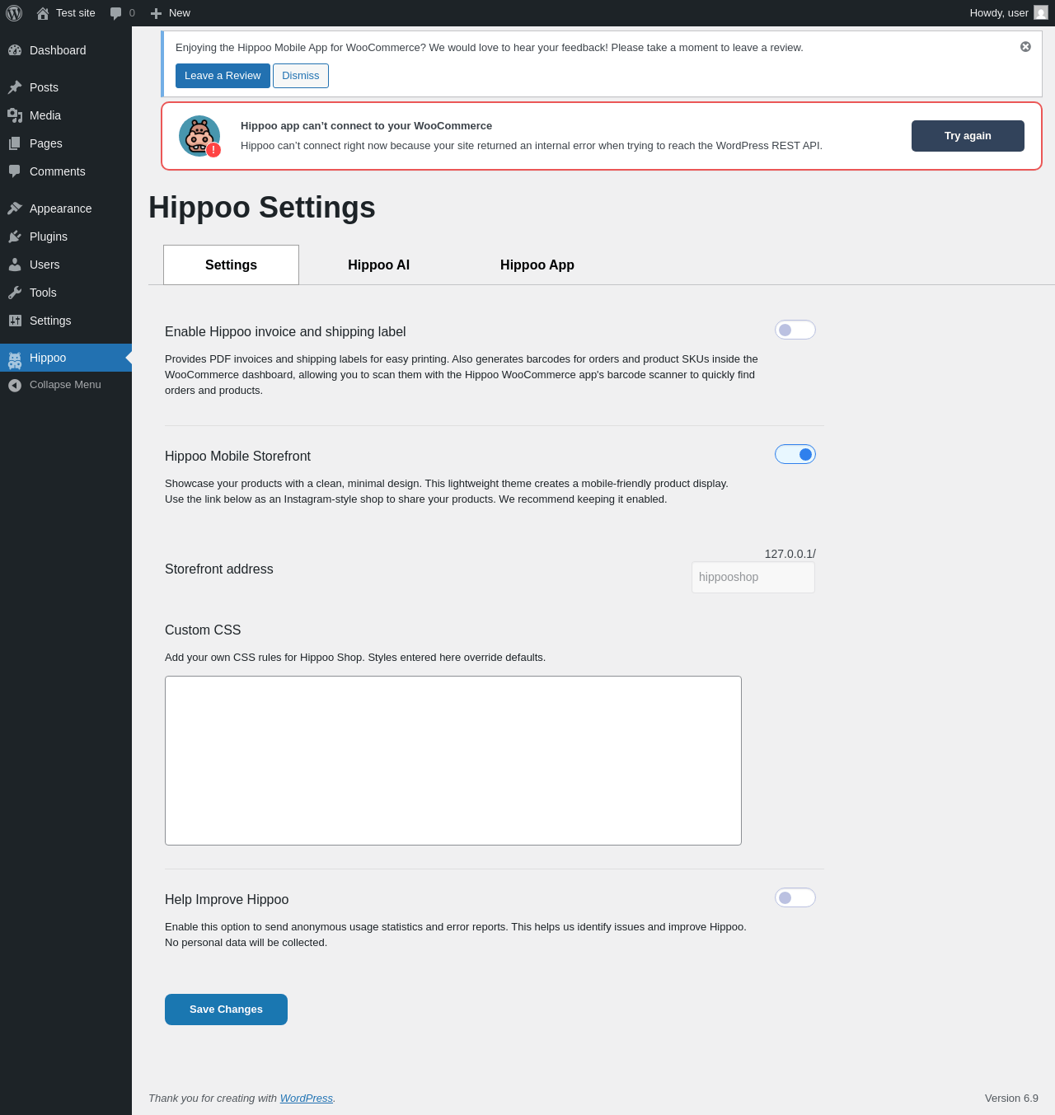Click the plus icon beside New
This screenshot has height=1115, width=1055.
pos(156,13)
